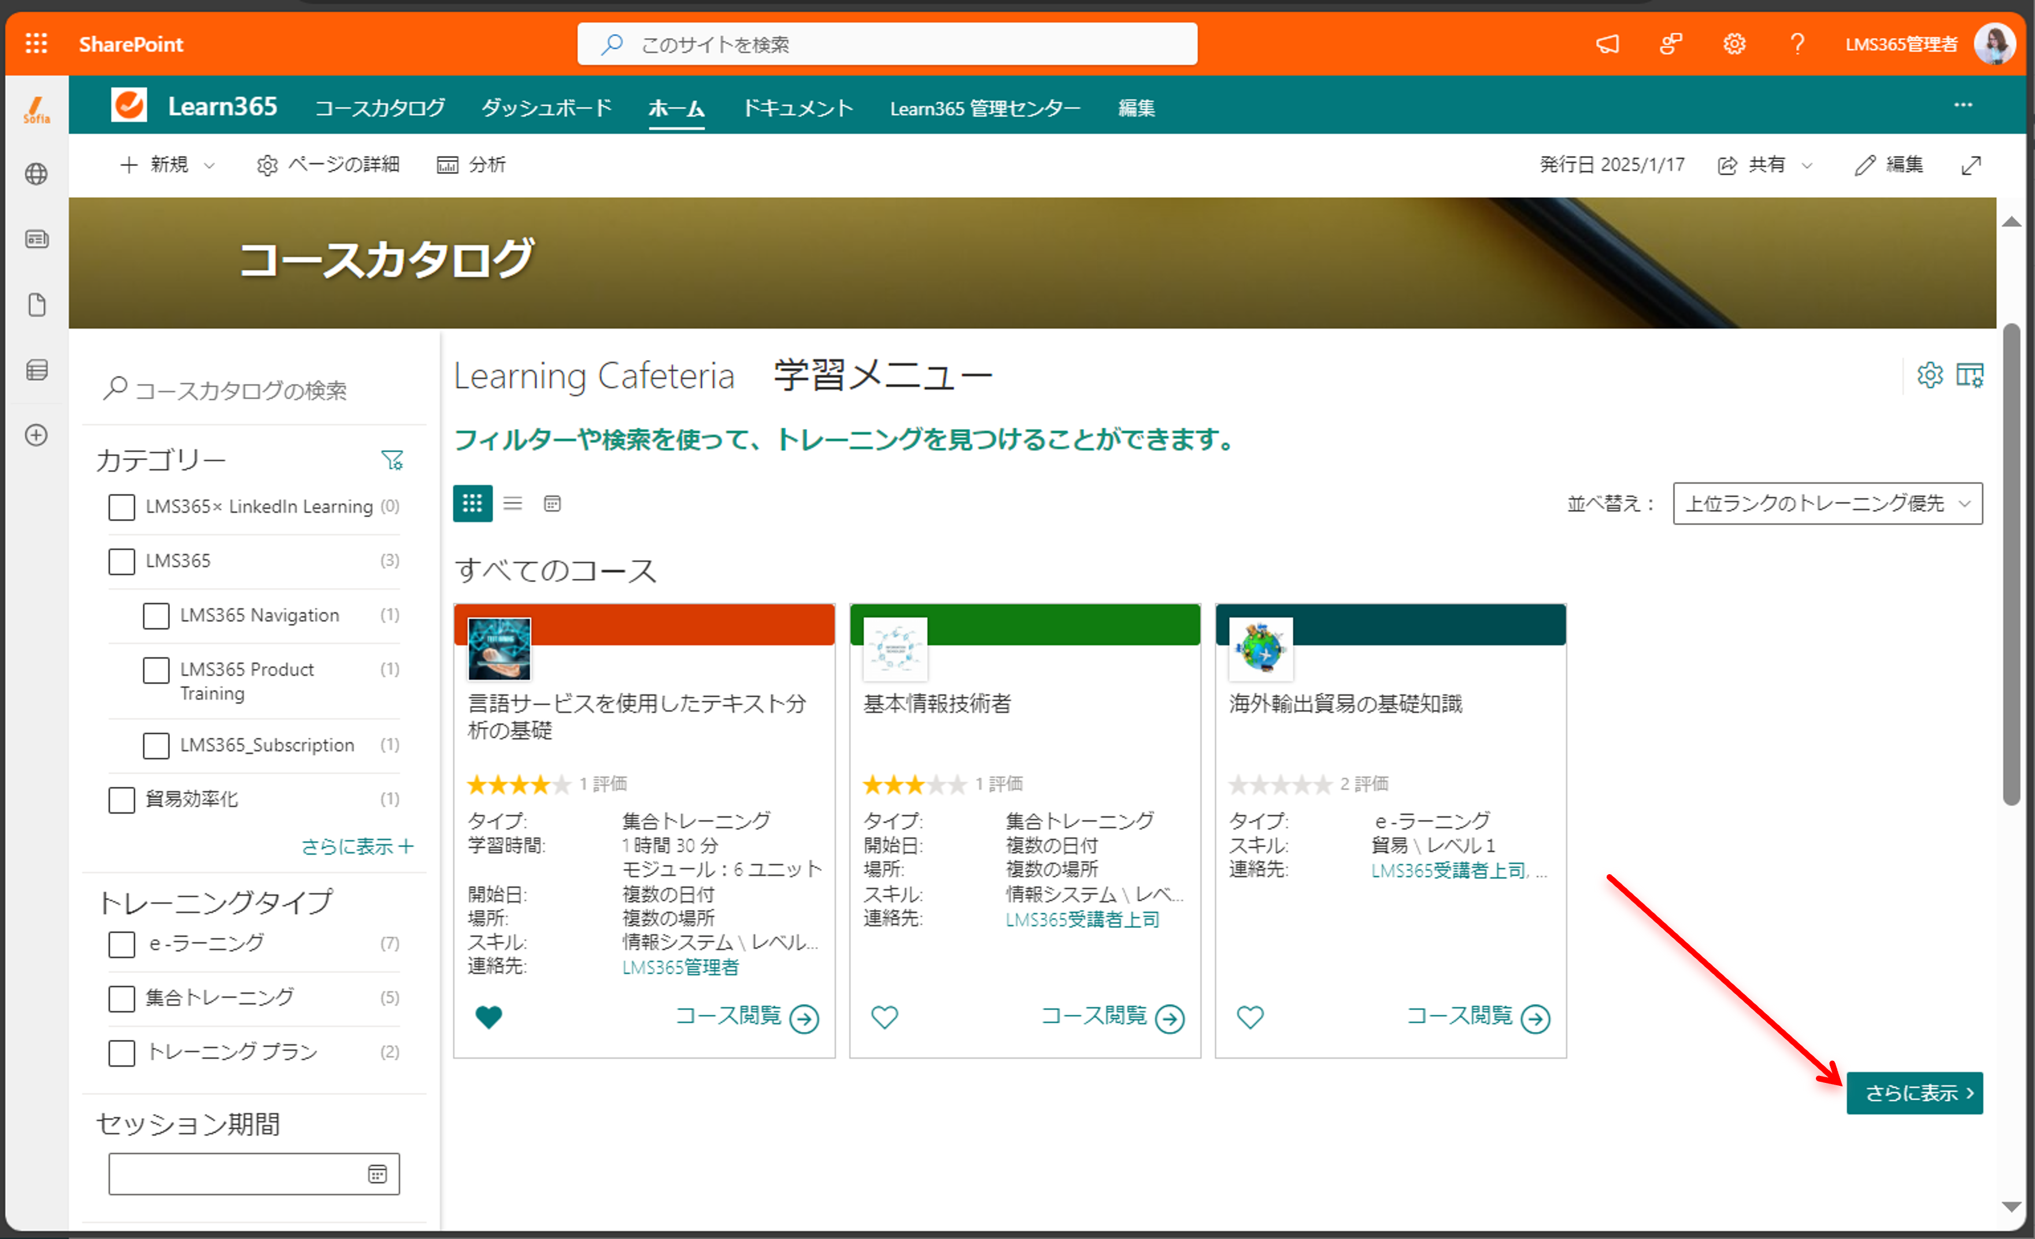Open the LMS365管理者 profile avatar

pos(1995,44)
